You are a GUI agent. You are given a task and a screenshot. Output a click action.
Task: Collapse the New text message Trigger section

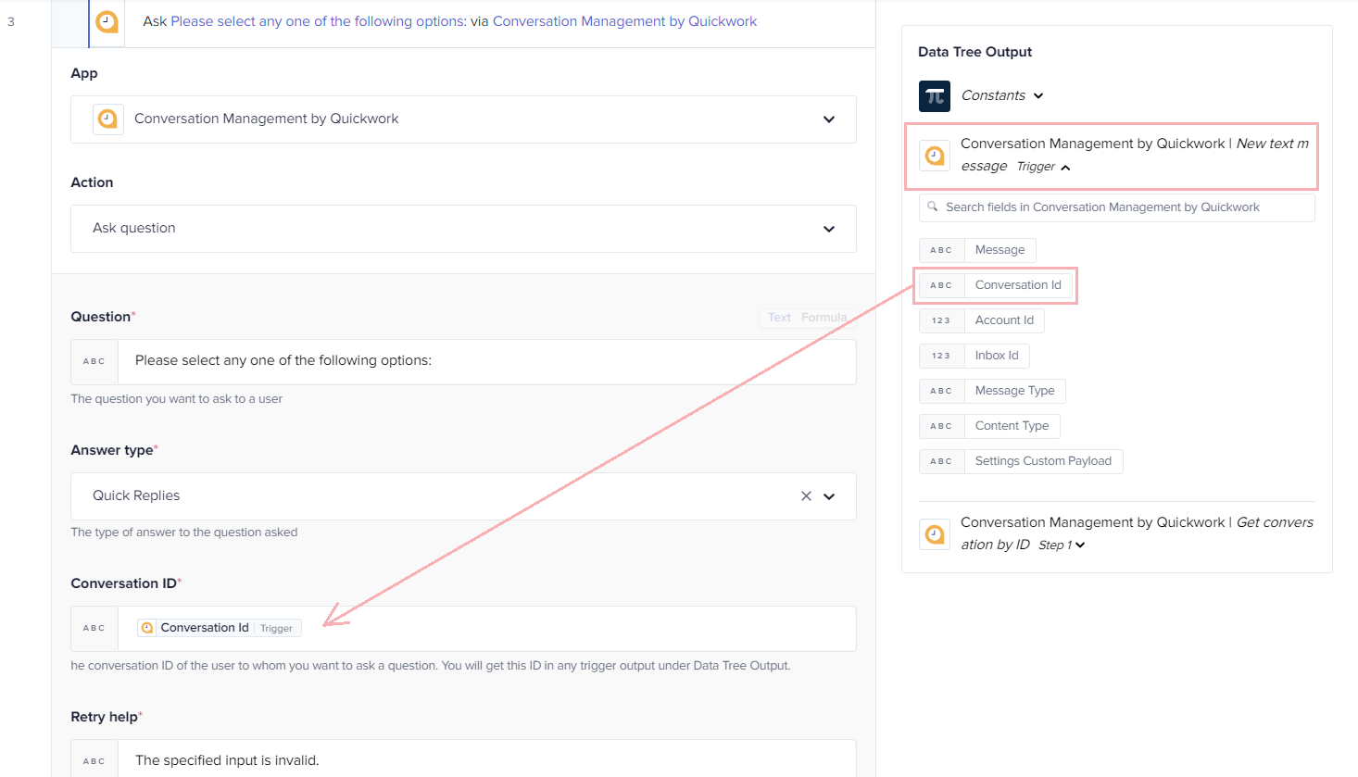tap(1065, 168)
